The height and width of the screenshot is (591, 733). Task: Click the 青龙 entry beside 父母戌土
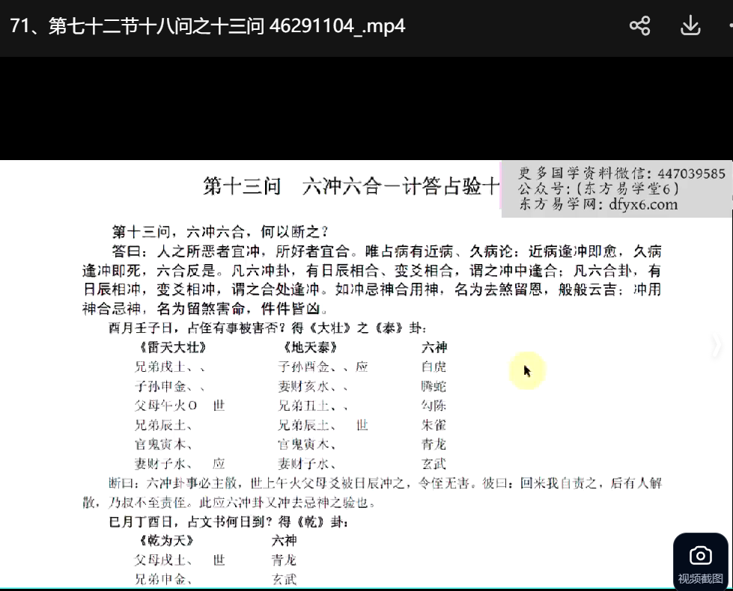(x=284, y=560)
